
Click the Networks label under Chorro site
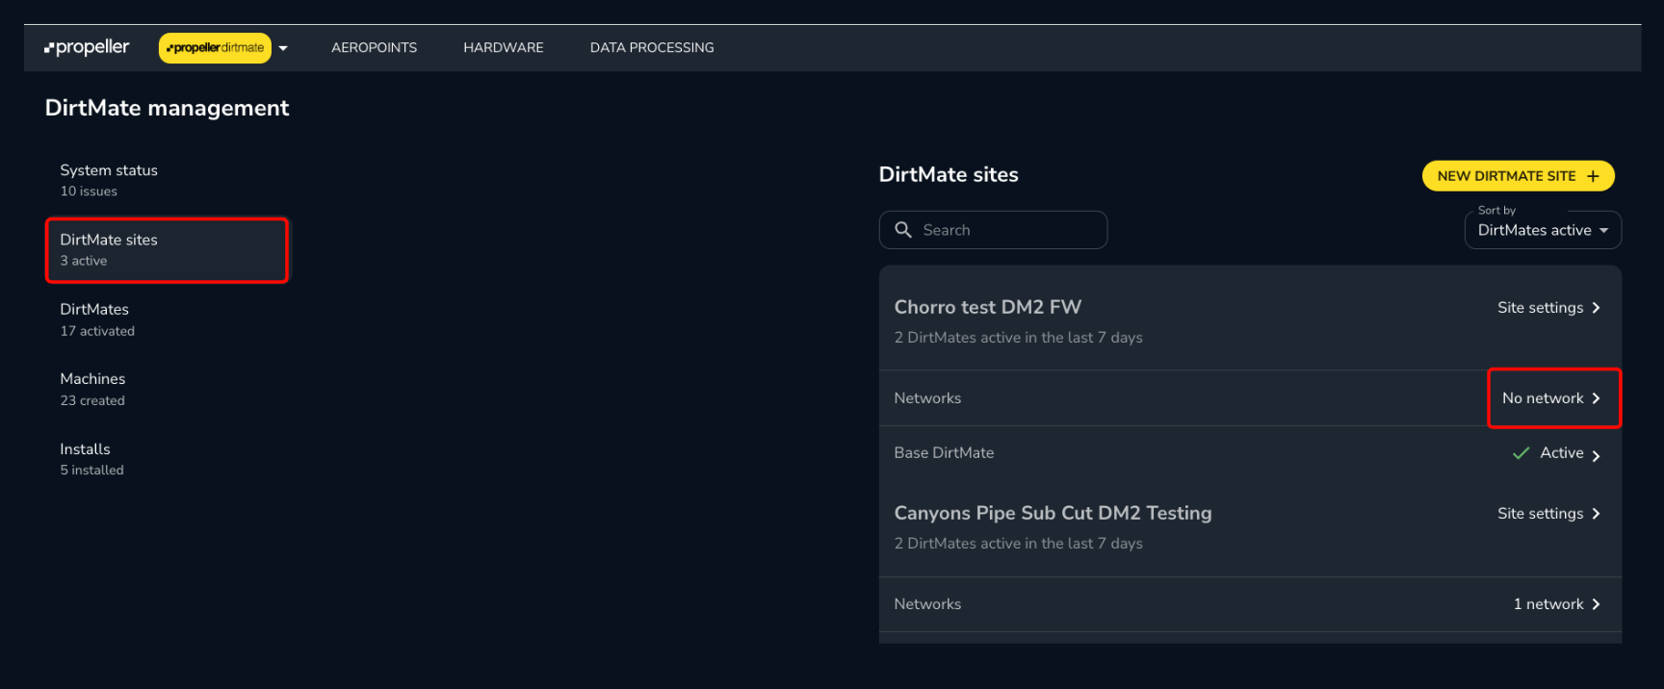tap(927, 398)
